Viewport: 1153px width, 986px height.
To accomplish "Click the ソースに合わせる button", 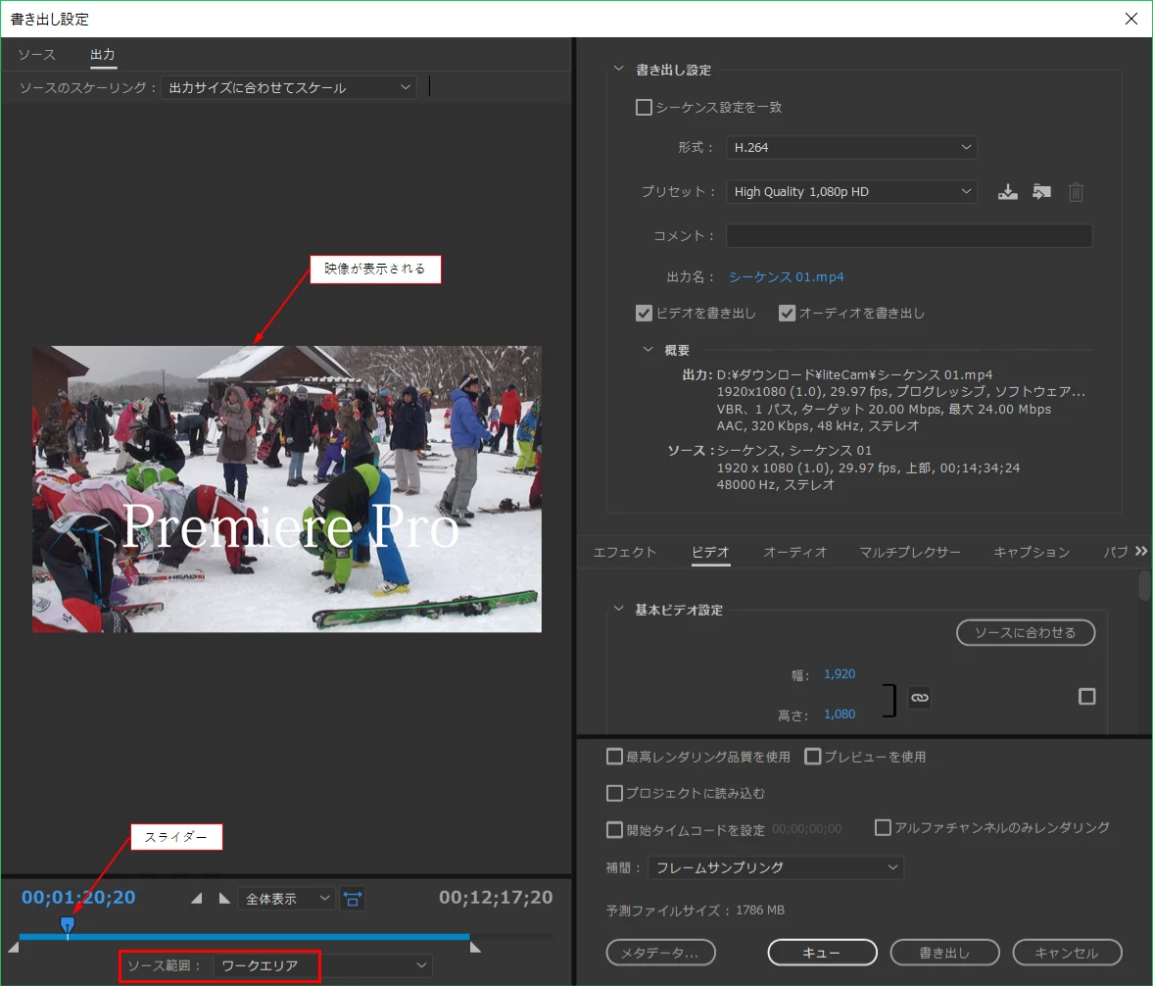I will (x=1026, y=633).
